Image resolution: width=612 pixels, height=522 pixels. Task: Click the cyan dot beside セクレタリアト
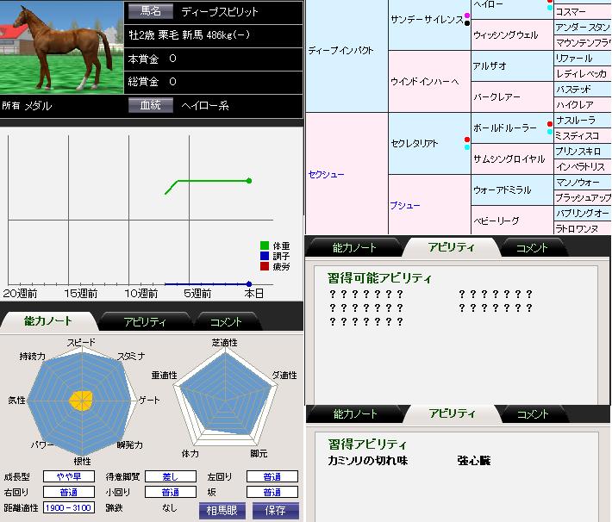(467, 147)
